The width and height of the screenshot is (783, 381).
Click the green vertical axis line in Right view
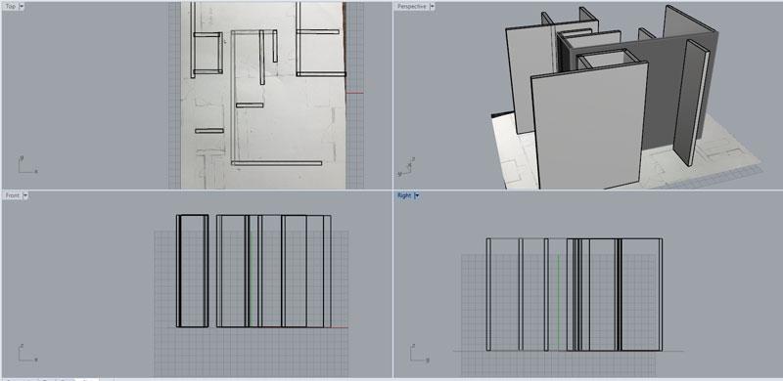click(558, 302)
